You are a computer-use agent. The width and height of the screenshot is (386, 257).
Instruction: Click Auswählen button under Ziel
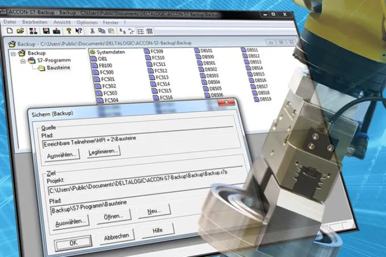click(70, 223)
